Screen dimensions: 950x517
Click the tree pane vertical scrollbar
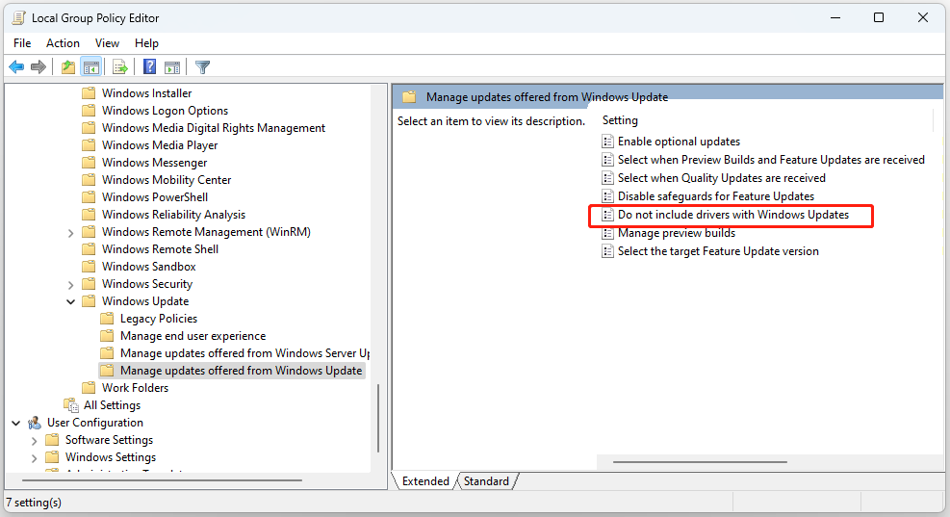(377, 424)
